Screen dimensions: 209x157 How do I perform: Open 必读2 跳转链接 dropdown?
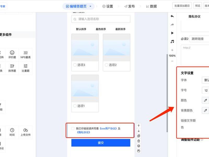point(199,39)
